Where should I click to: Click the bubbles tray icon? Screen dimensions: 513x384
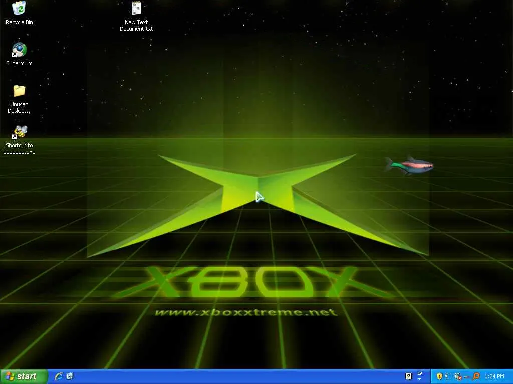[447, 376]
